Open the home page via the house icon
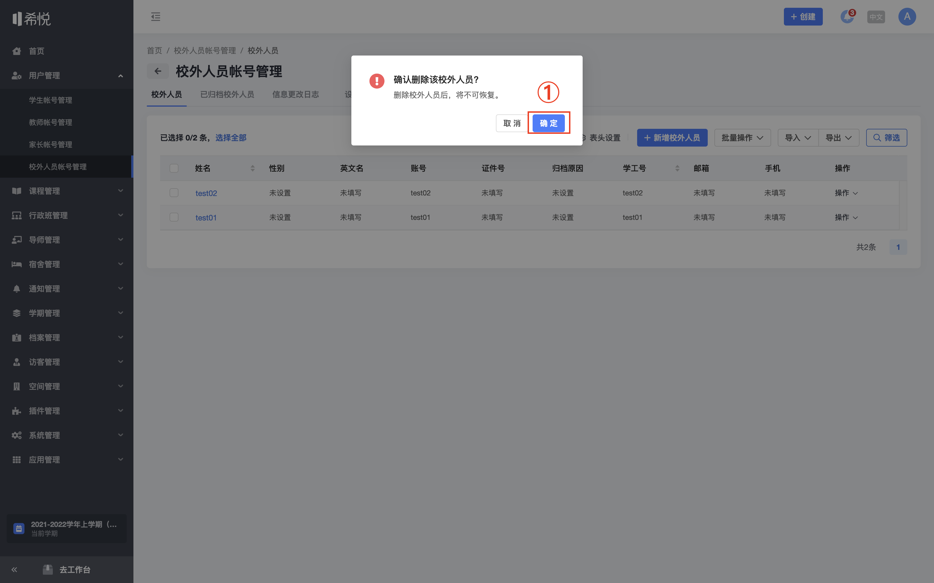The image size is (934, 583). 17,51
